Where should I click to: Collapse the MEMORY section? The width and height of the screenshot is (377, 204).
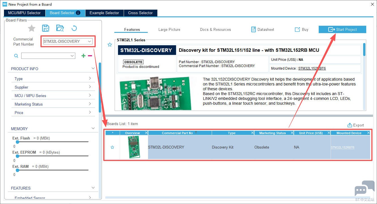pos(93,128)
